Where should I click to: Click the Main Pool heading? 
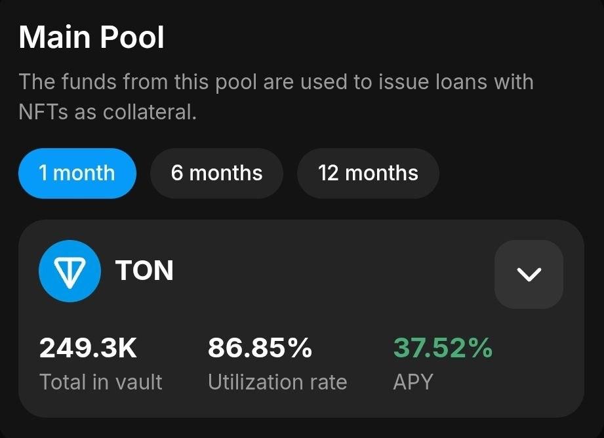pyautogui.click(x=92, y=37)
